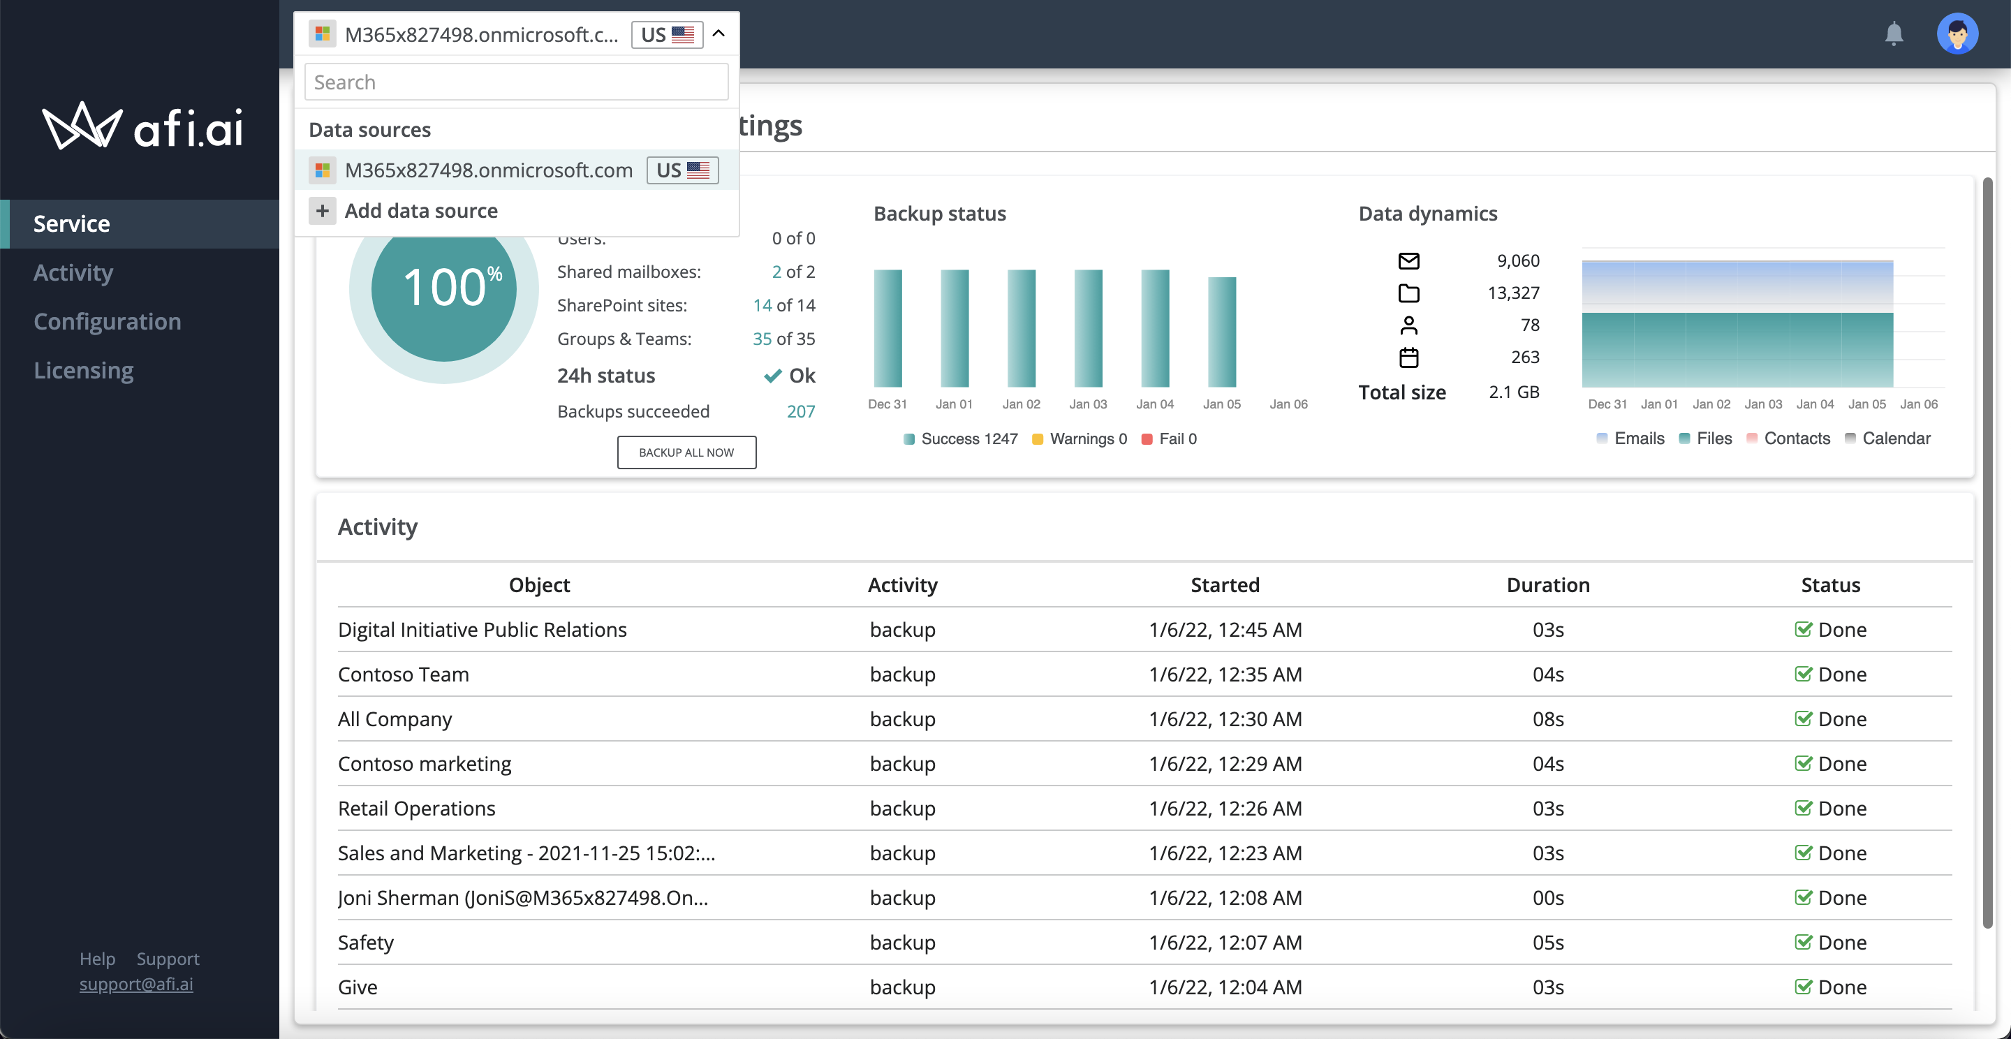Click the files folder icon in Data dynamics
2011x1039 pixels.
point(1408,293)
